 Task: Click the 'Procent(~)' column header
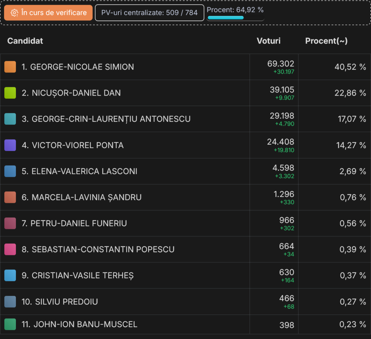326,41
